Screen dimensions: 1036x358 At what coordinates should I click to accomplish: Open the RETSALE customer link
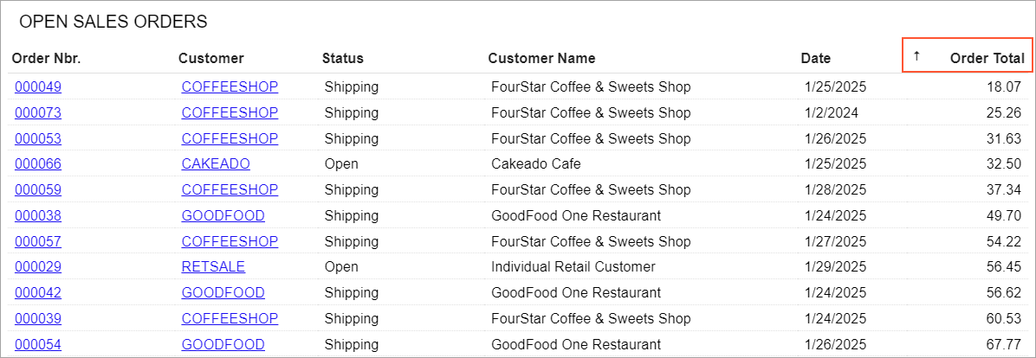coord(213,266)
